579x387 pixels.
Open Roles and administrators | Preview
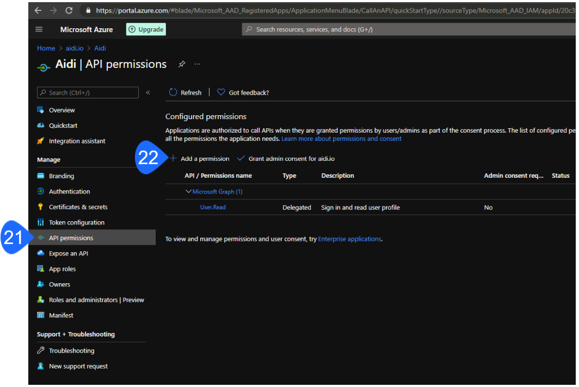click(96, 300)
